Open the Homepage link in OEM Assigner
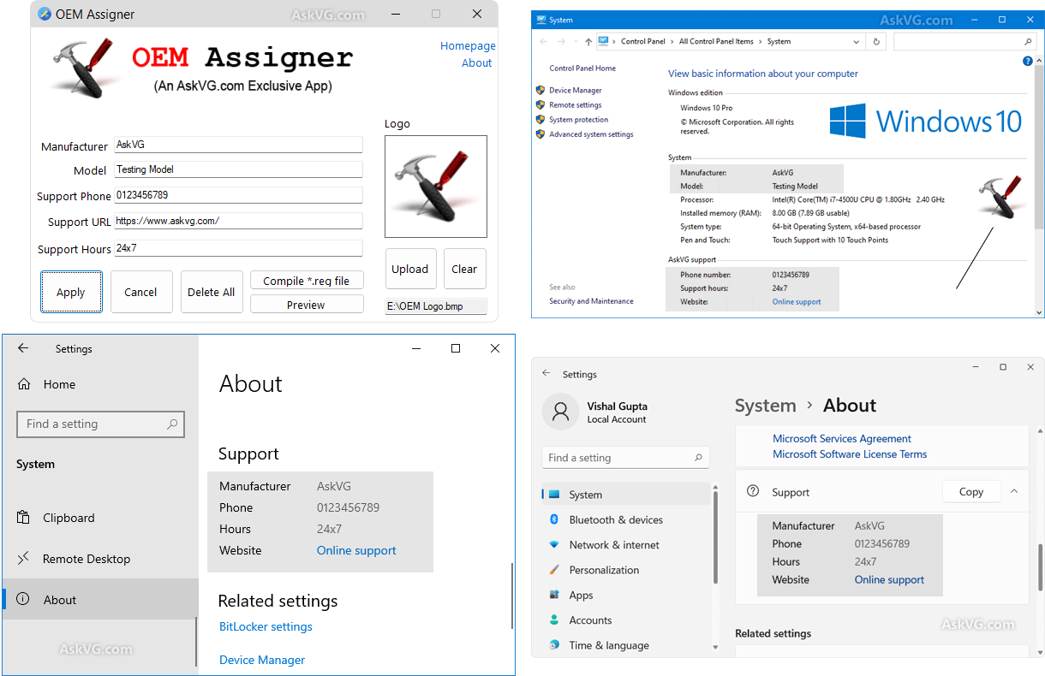The image size is (1045, 676). click(468, 45)
